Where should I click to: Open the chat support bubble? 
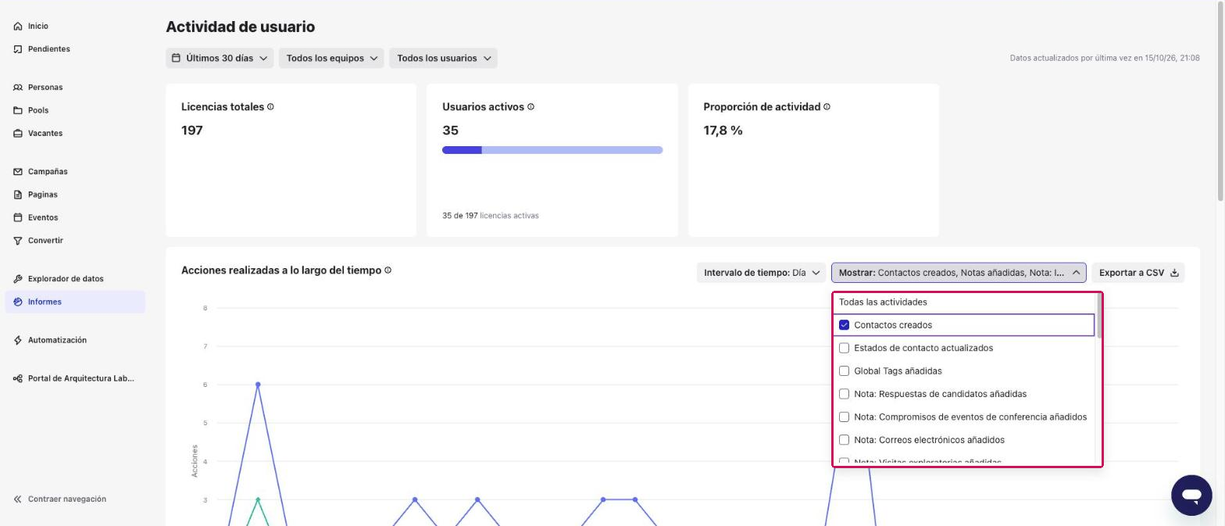pos(1191,495)
